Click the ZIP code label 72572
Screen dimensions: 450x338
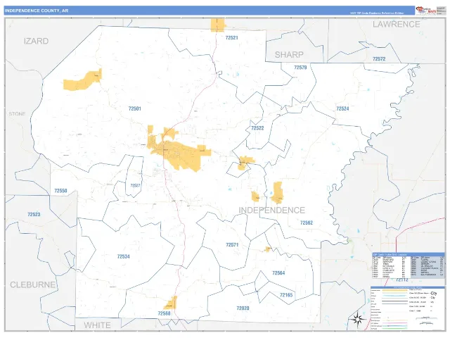point(379,59)
